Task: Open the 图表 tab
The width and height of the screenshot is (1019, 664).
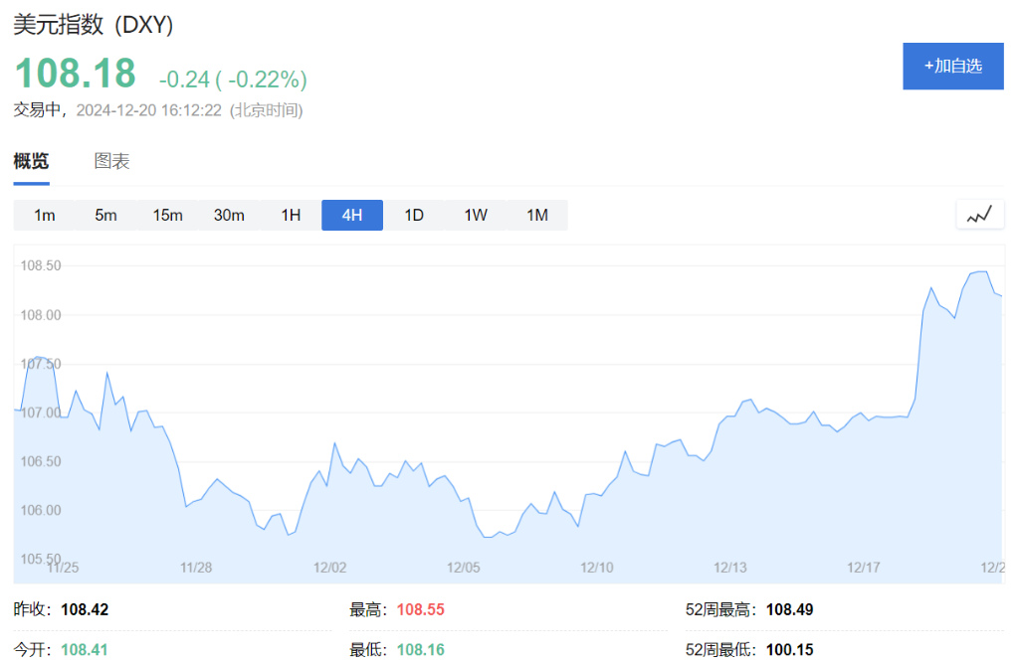Action: pyautogui.click(x=111, y=161)
